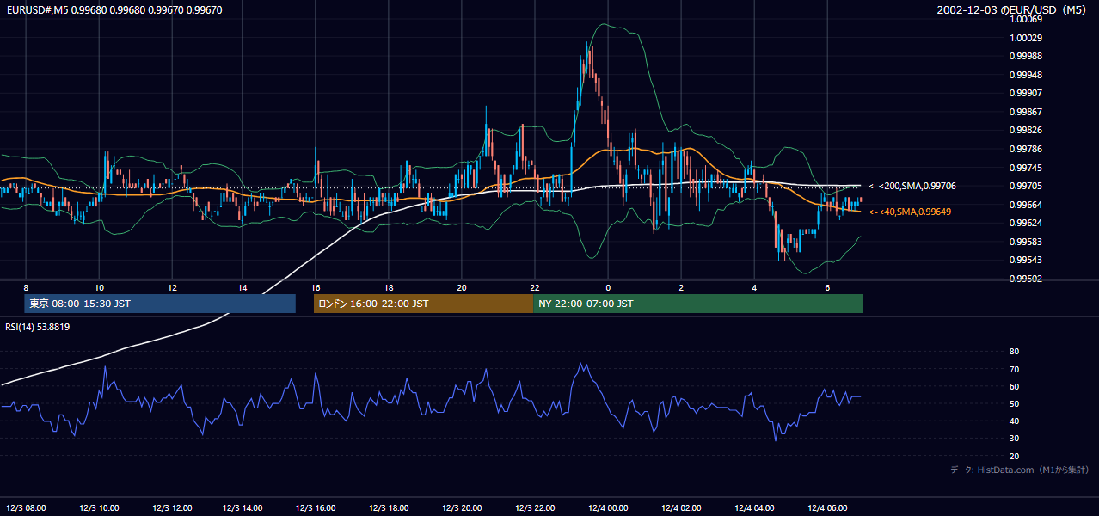
Task: Click the 12/3 12:00 time label
Action: point(172,507)
